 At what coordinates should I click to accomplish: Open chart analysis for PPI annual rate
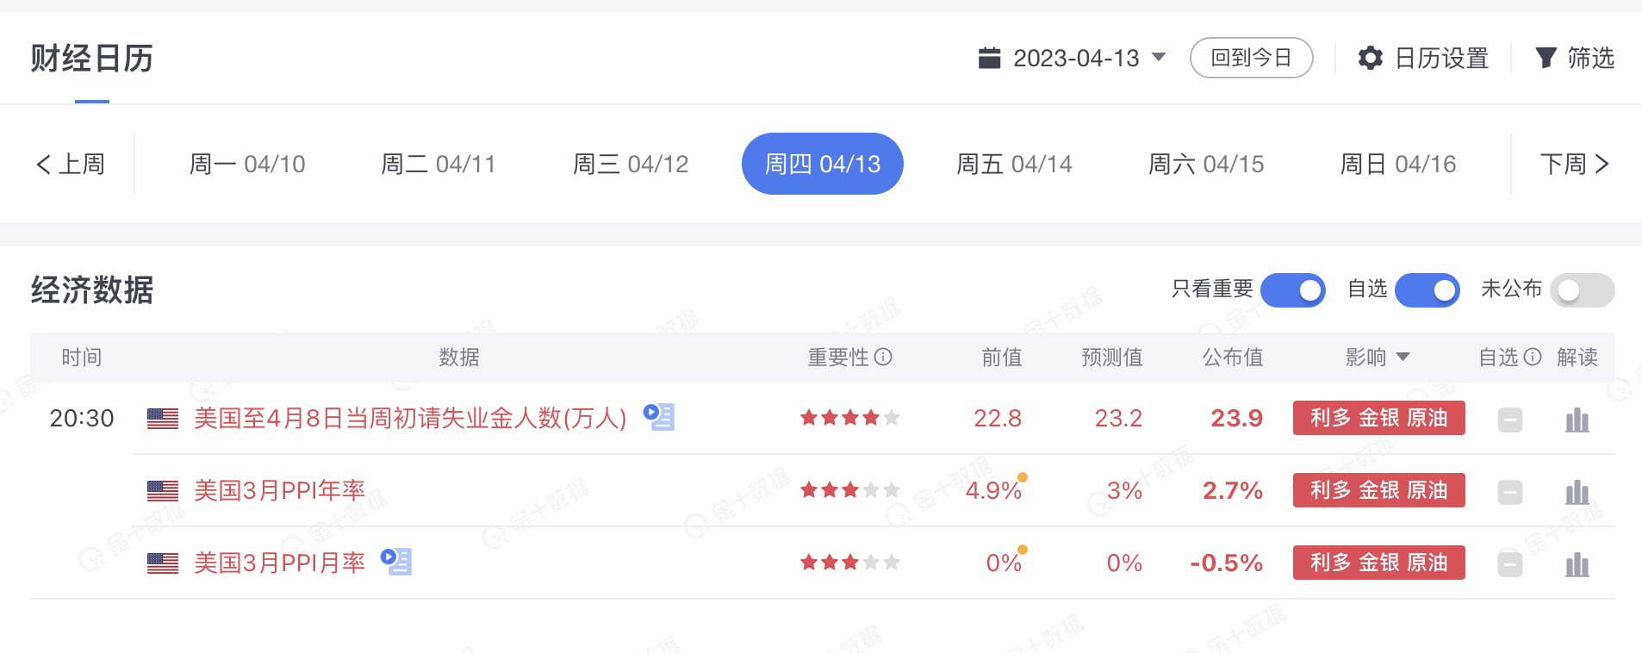[x=1577, y=492]
